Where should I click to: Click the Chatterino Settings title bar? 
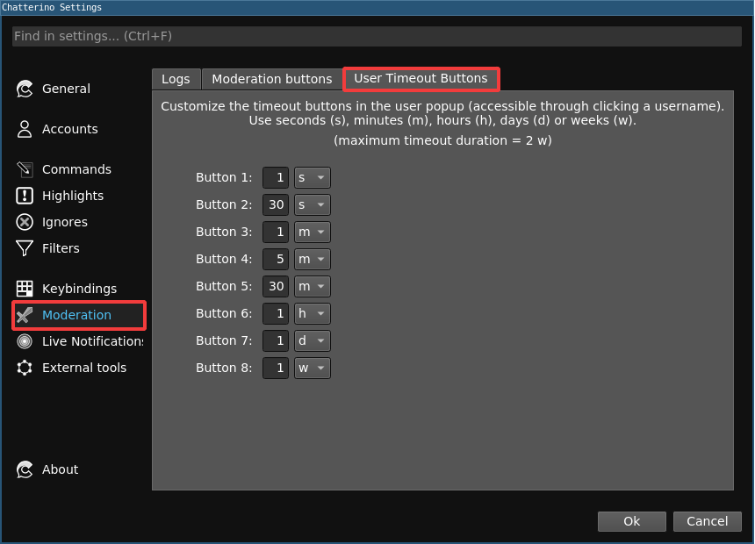377,7
